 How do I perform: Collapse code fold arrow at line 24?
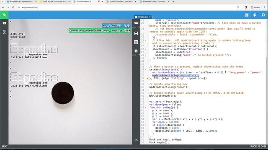(x=145, y=40)
